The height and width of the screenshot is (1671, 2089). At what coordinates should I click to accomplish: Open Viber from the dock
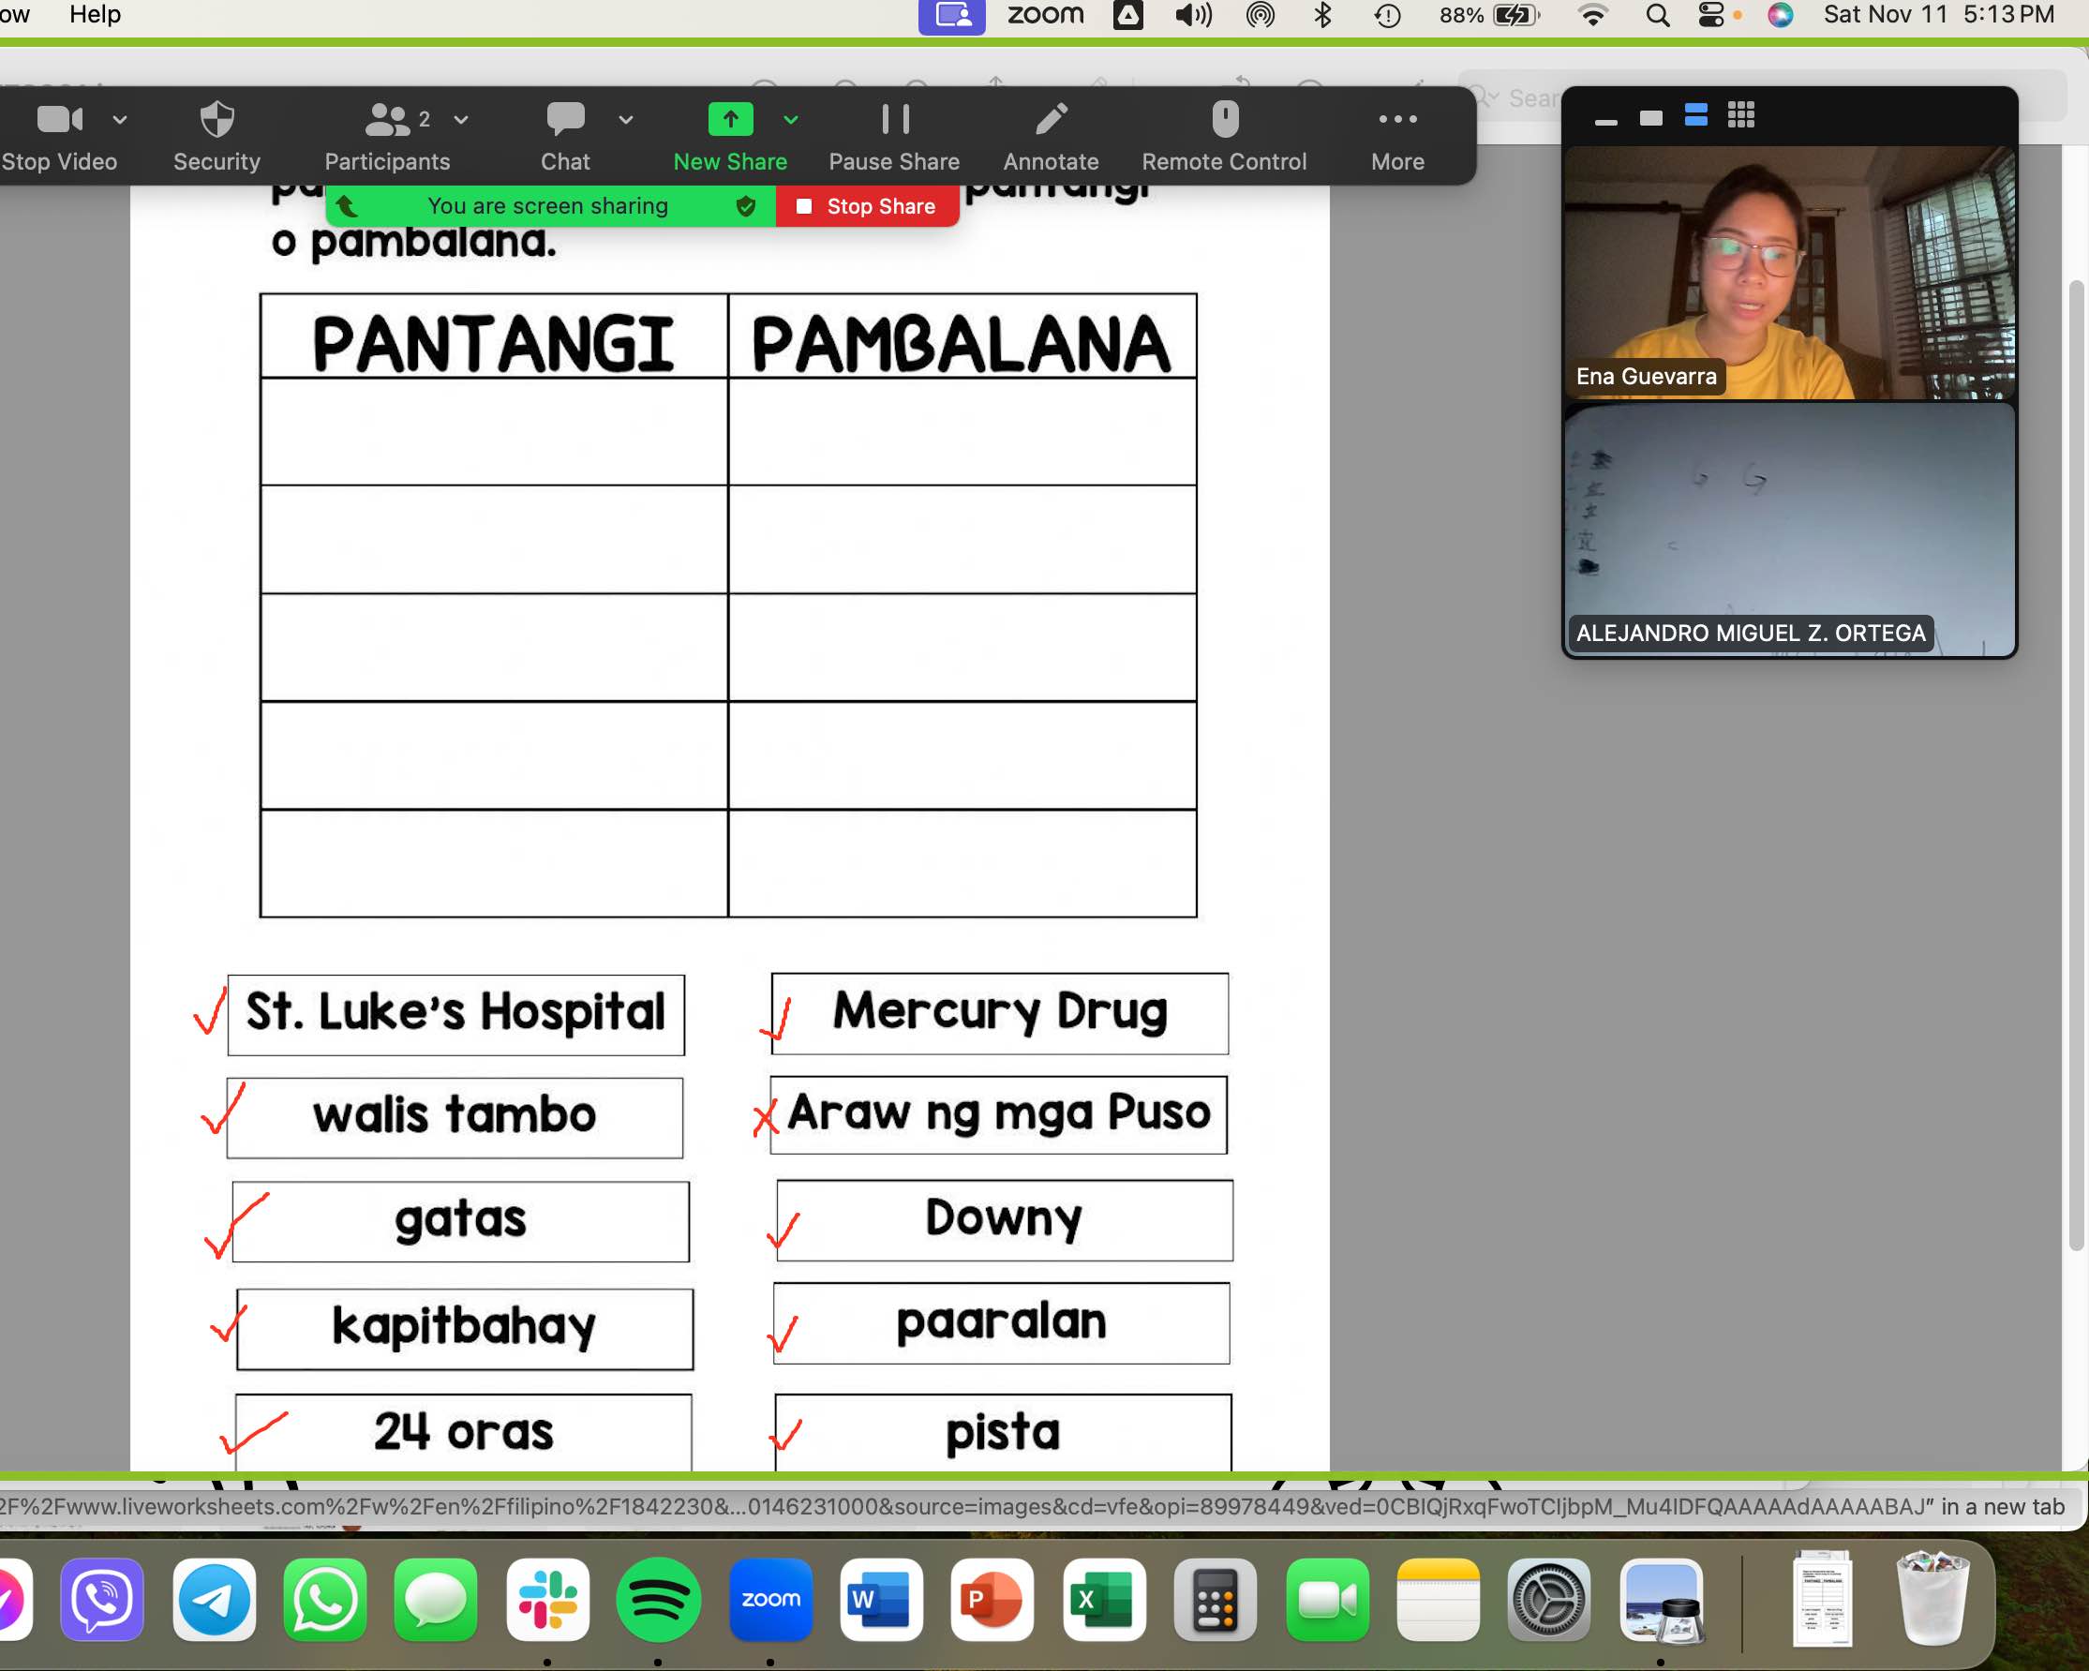pos(103,1601)
